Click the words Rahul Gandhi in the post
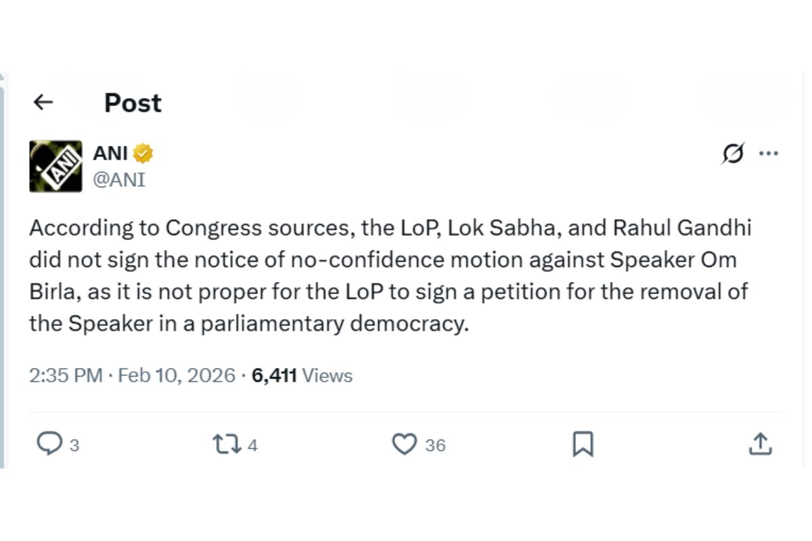812x541 pixels. 682,228
